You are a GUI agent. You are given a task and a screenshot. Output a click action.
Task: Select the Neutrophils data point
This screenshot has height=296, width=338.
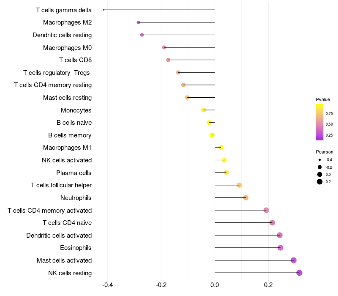point(246,197)
